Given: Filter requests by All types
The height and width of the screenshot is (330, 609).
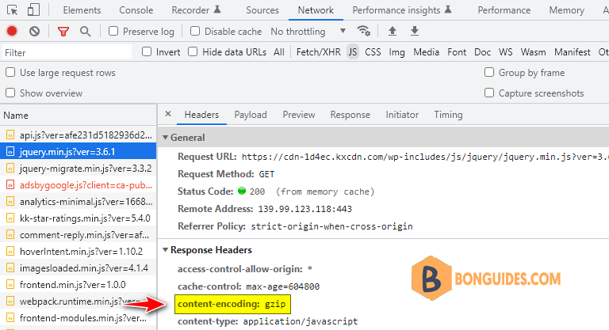Looking at the screenshot, I should pyautogui.click(x=279, y=52).
